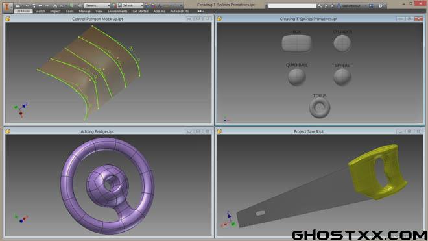Image resolution: width=428 pixels, height=241 pixels.
Task: Select the TORUS primitive model
Action: (x=320, y=108)
